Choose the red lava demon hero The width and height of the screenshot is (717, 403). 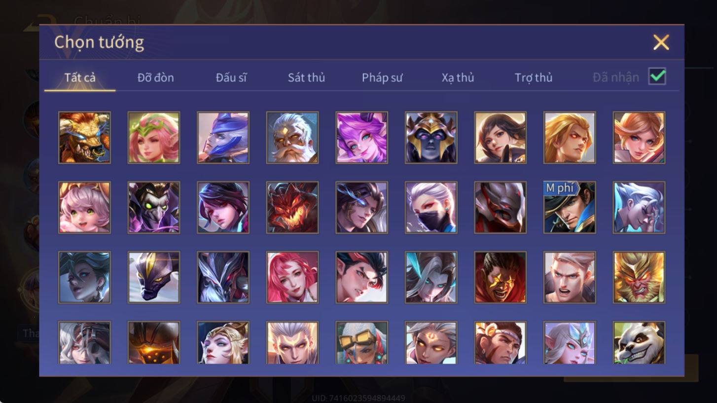292,207
